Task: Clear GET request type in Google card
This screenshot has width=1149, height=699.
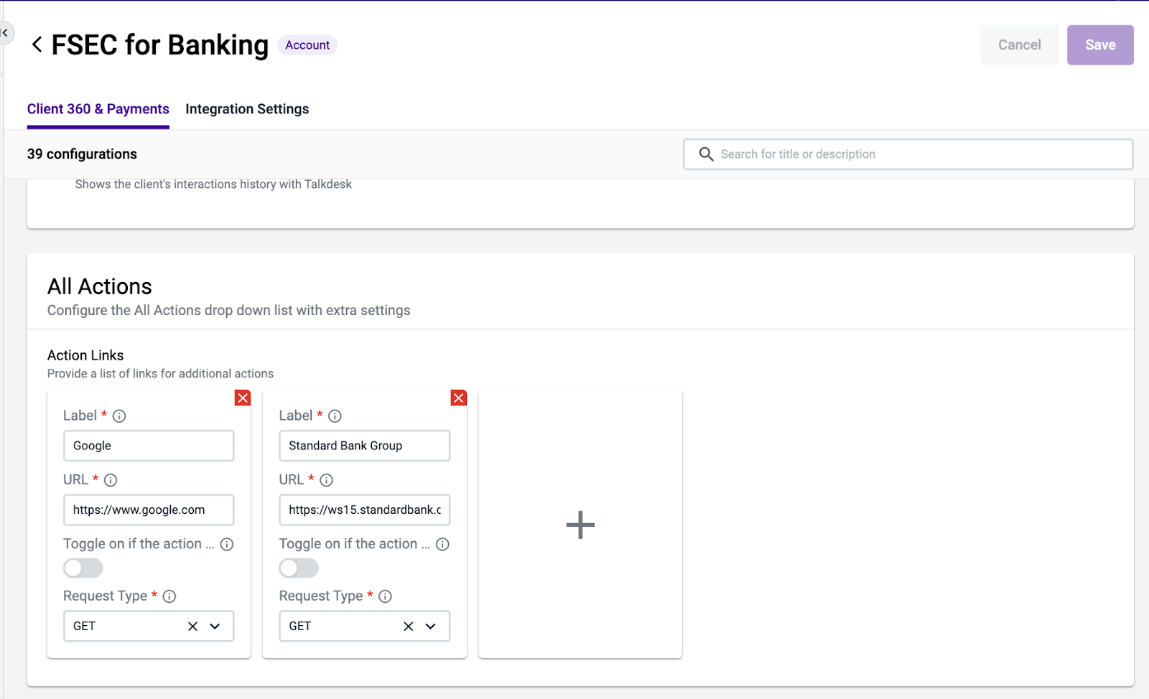Action: [192, 626]
